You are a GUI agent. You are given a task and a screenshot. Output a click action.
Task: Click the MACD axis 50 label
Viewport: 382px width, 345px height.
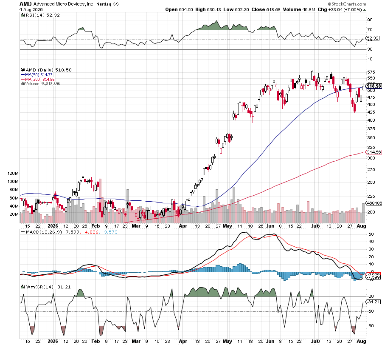[371, 234]
